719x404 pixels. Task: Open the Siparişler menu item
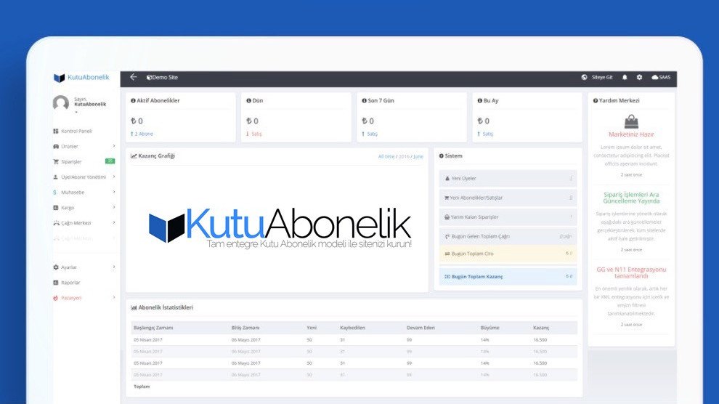click(x=71, y=162)
